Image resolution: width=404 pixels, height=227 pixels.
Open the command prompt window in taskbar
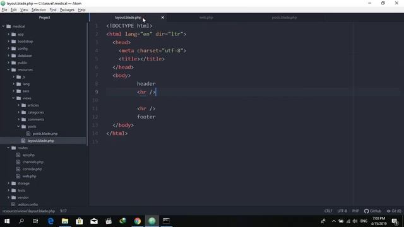[166, 221]
